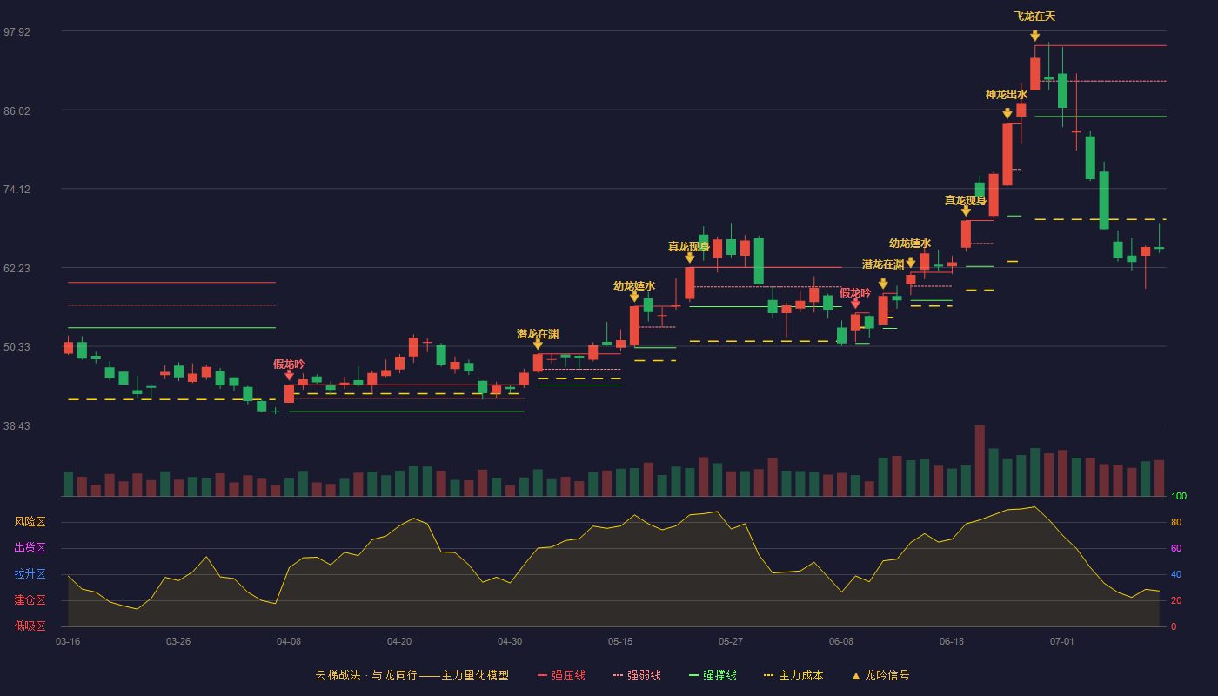Click the indicator axis value 100
The image size is (1218, 696).
[x=1179, y=497]
